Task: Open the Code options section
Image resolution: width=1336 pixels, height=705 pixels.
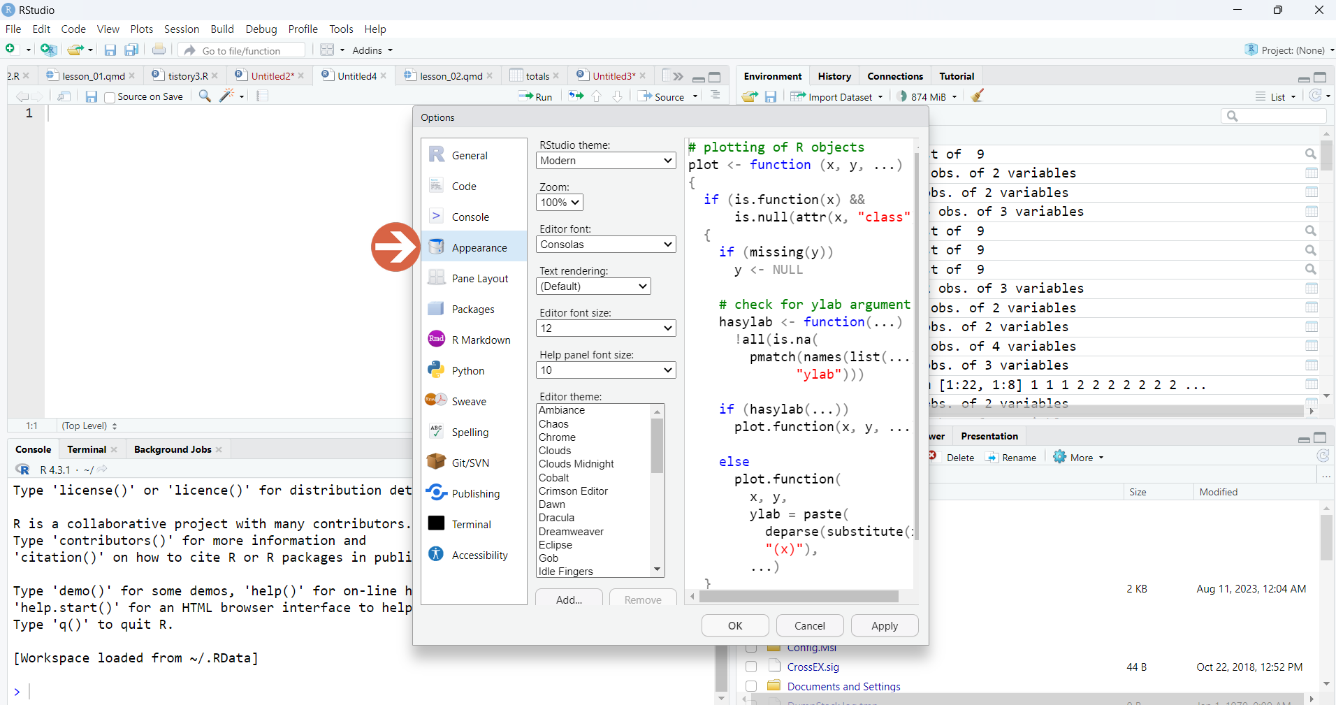Action: click(x=474, y=186)
